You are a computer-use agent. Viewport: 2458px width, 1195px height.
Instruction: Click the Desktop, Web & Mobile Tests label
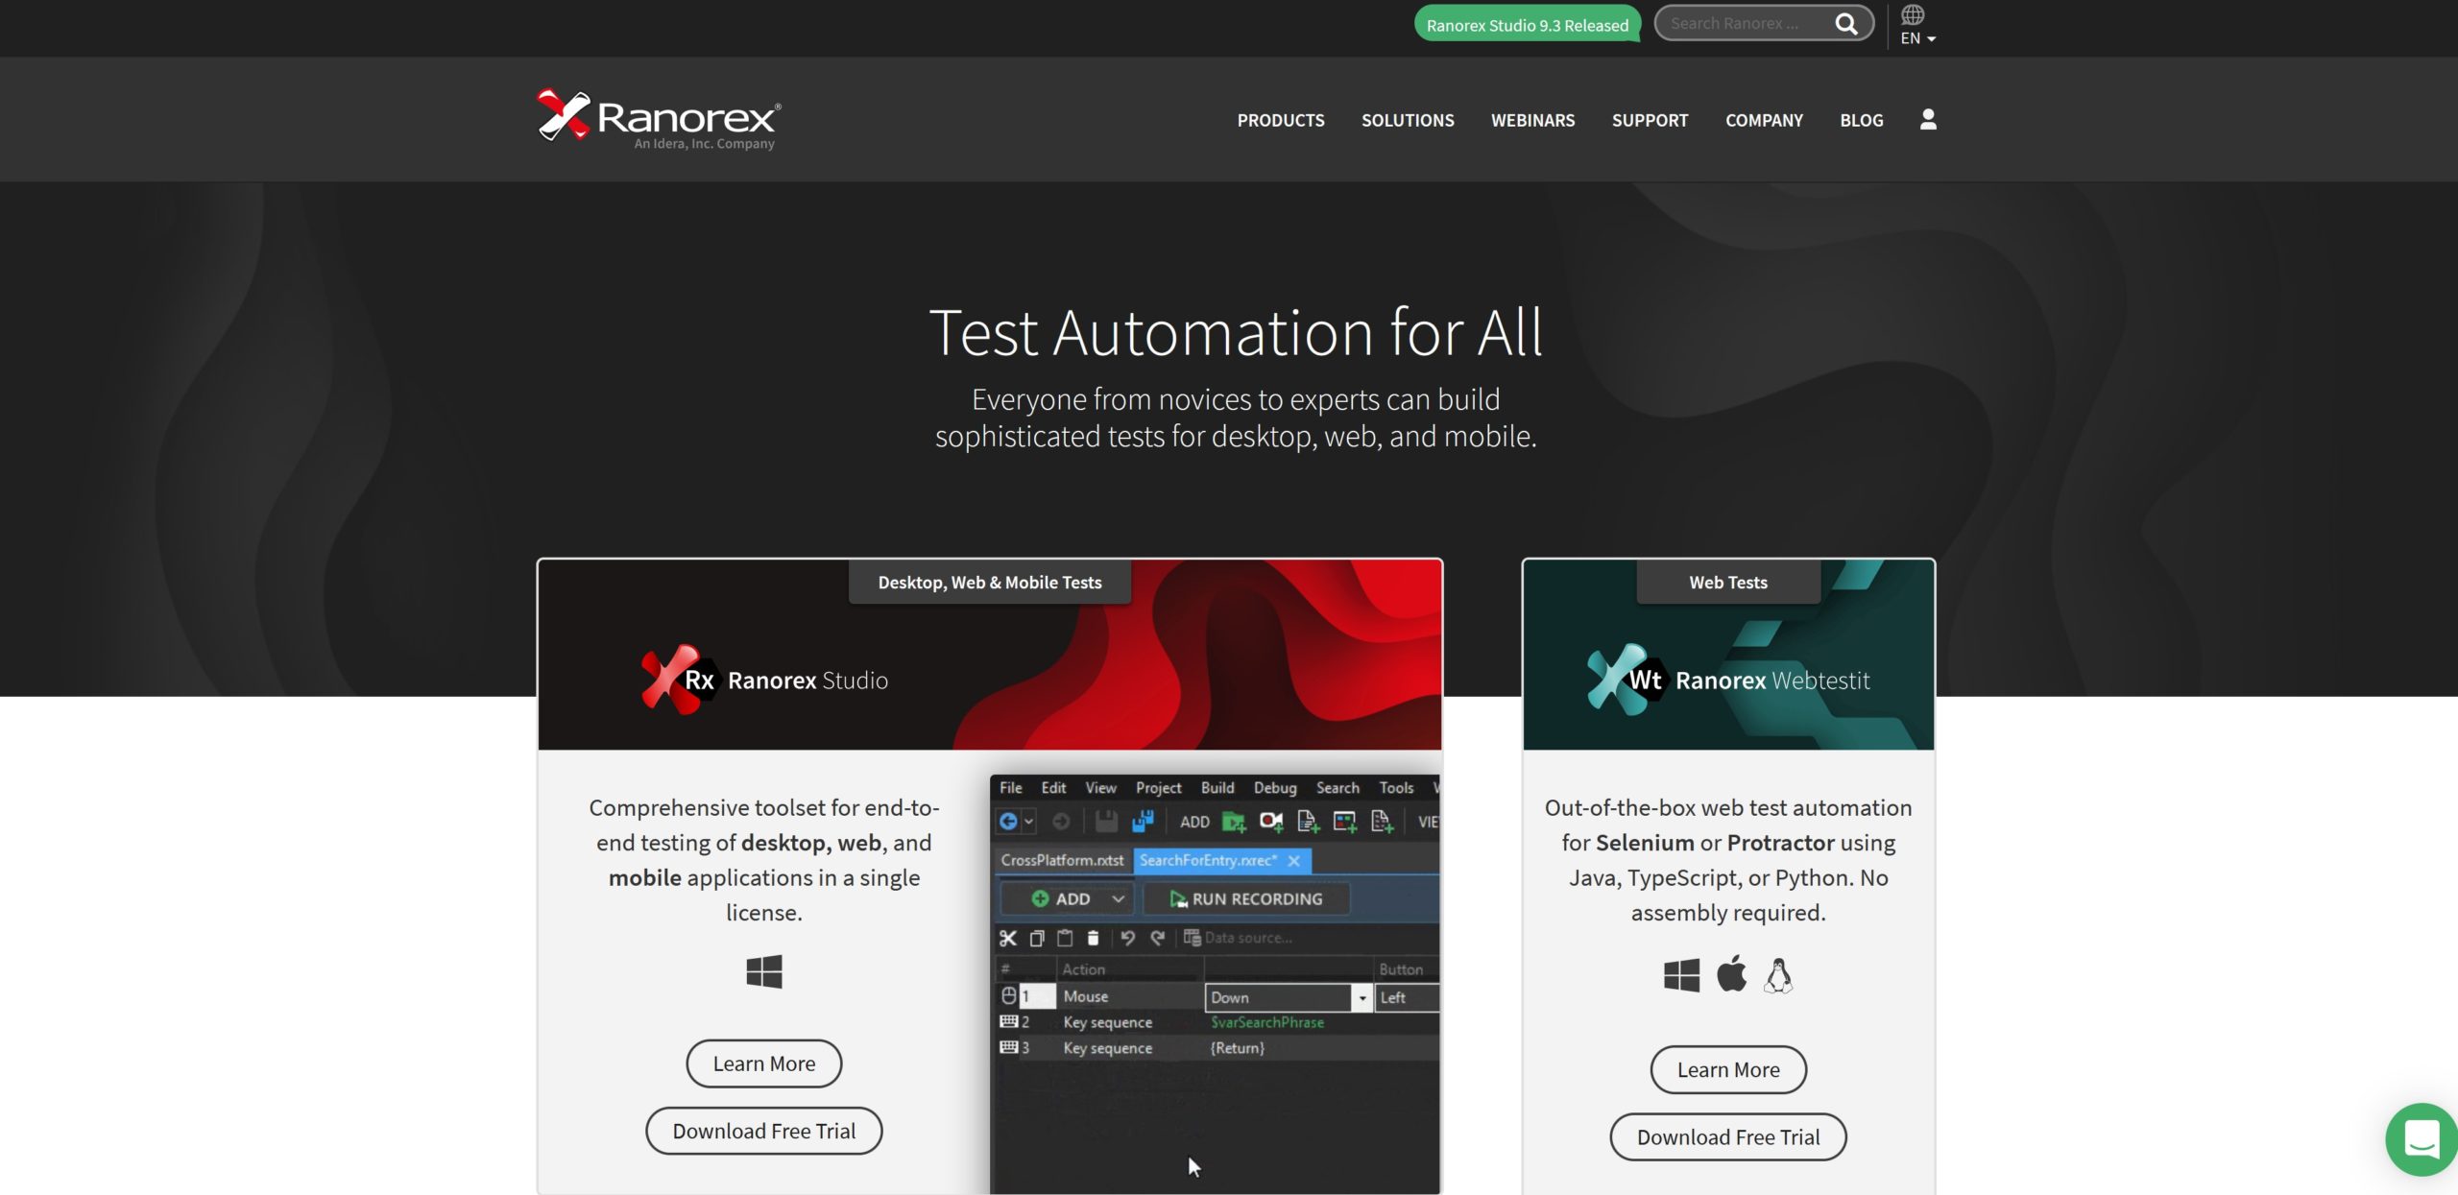(989, 583)
